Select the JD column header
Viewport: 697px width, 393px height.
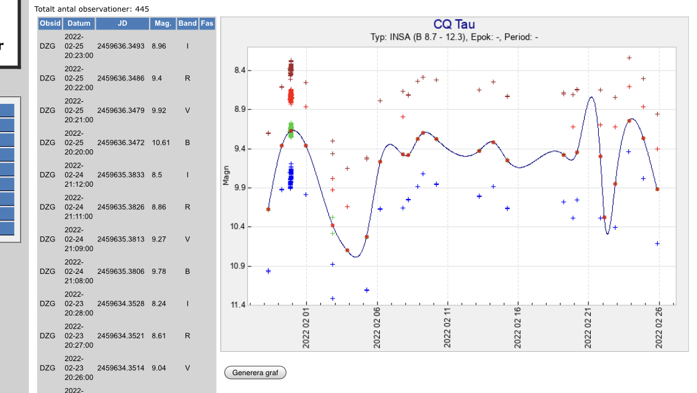pyautogui.click(x=122, y=23)
